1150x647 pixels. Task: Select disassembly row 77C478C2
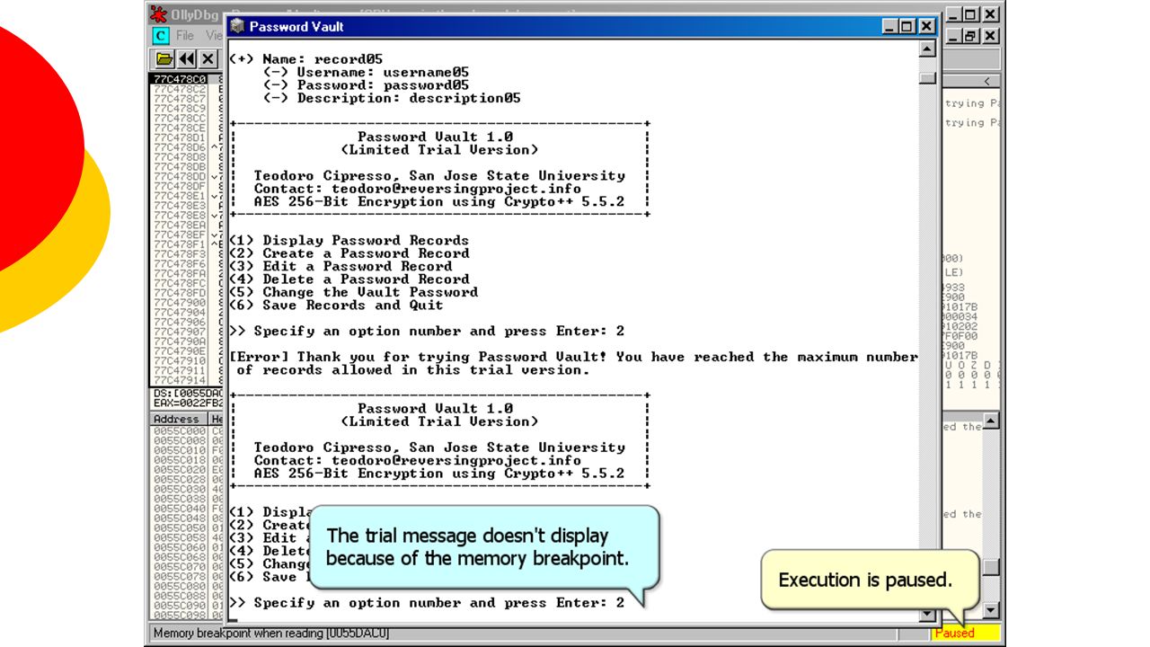(181, 89)
